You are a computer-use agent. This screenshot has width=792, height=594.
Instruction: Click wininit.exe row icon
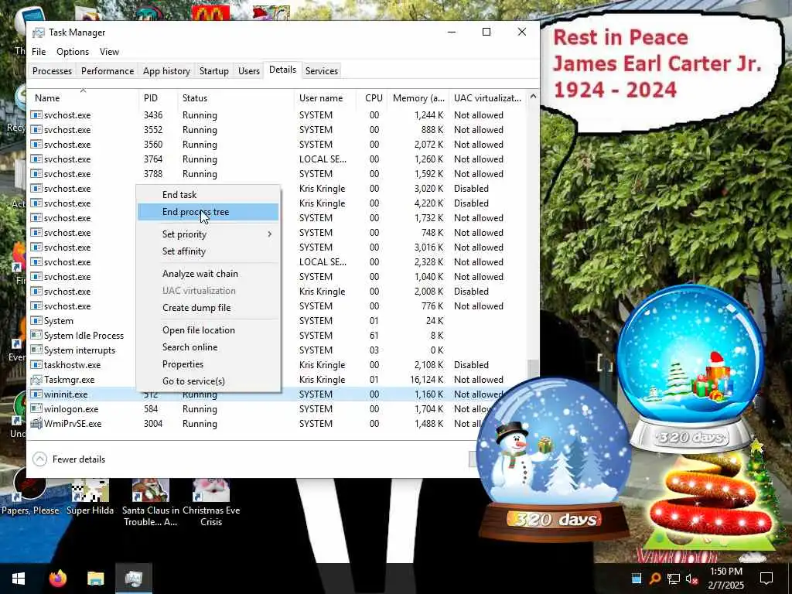[x=36, y=394]
